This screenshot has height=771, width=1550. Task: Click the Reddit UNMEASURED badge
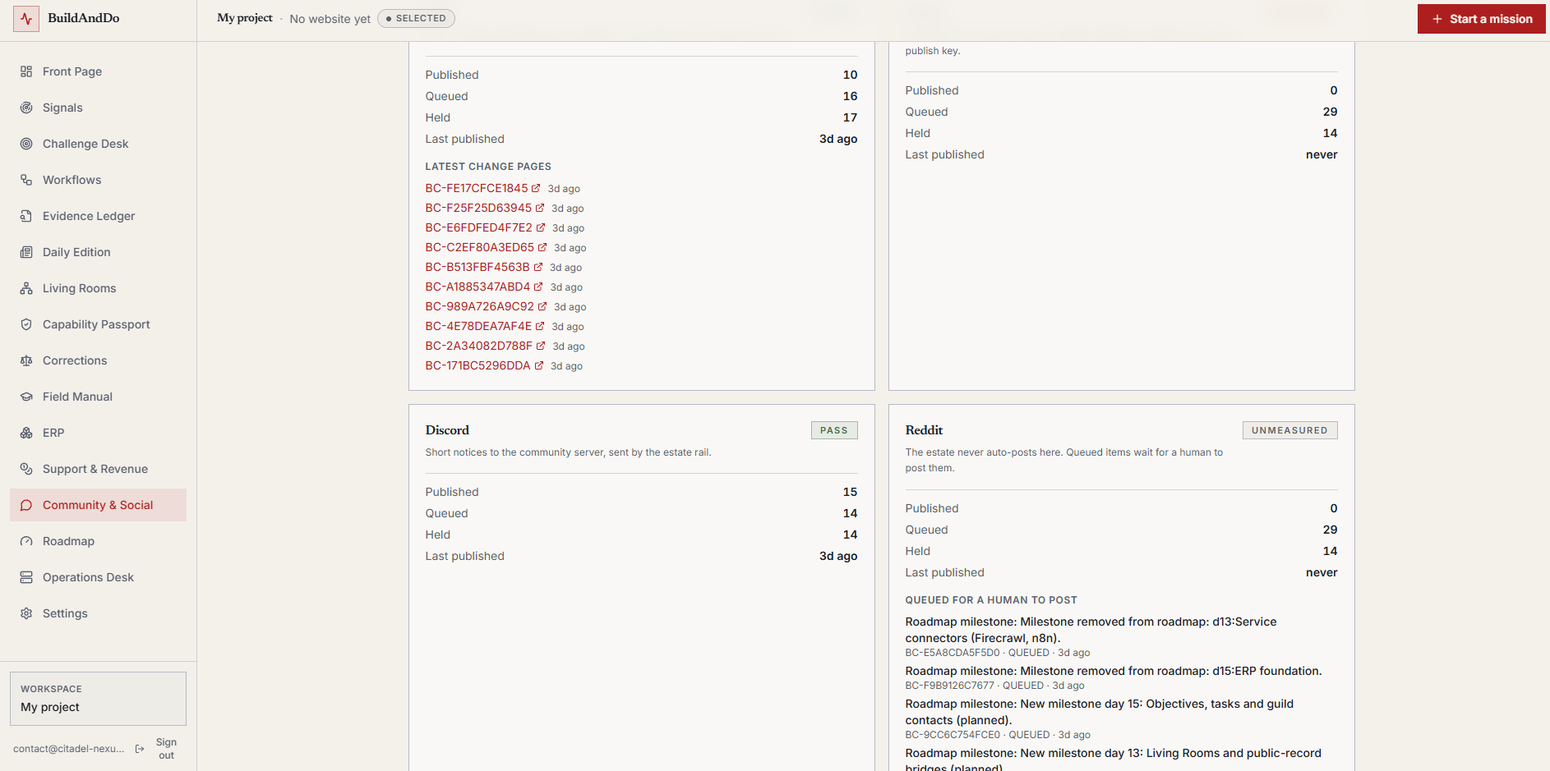pyautogui.click(x=1289, y=430)
